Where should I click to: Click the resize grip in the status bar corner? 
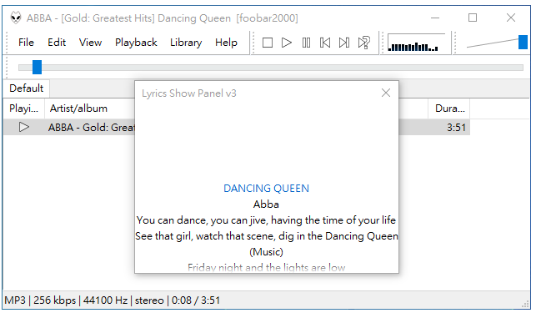pos(525,305)
